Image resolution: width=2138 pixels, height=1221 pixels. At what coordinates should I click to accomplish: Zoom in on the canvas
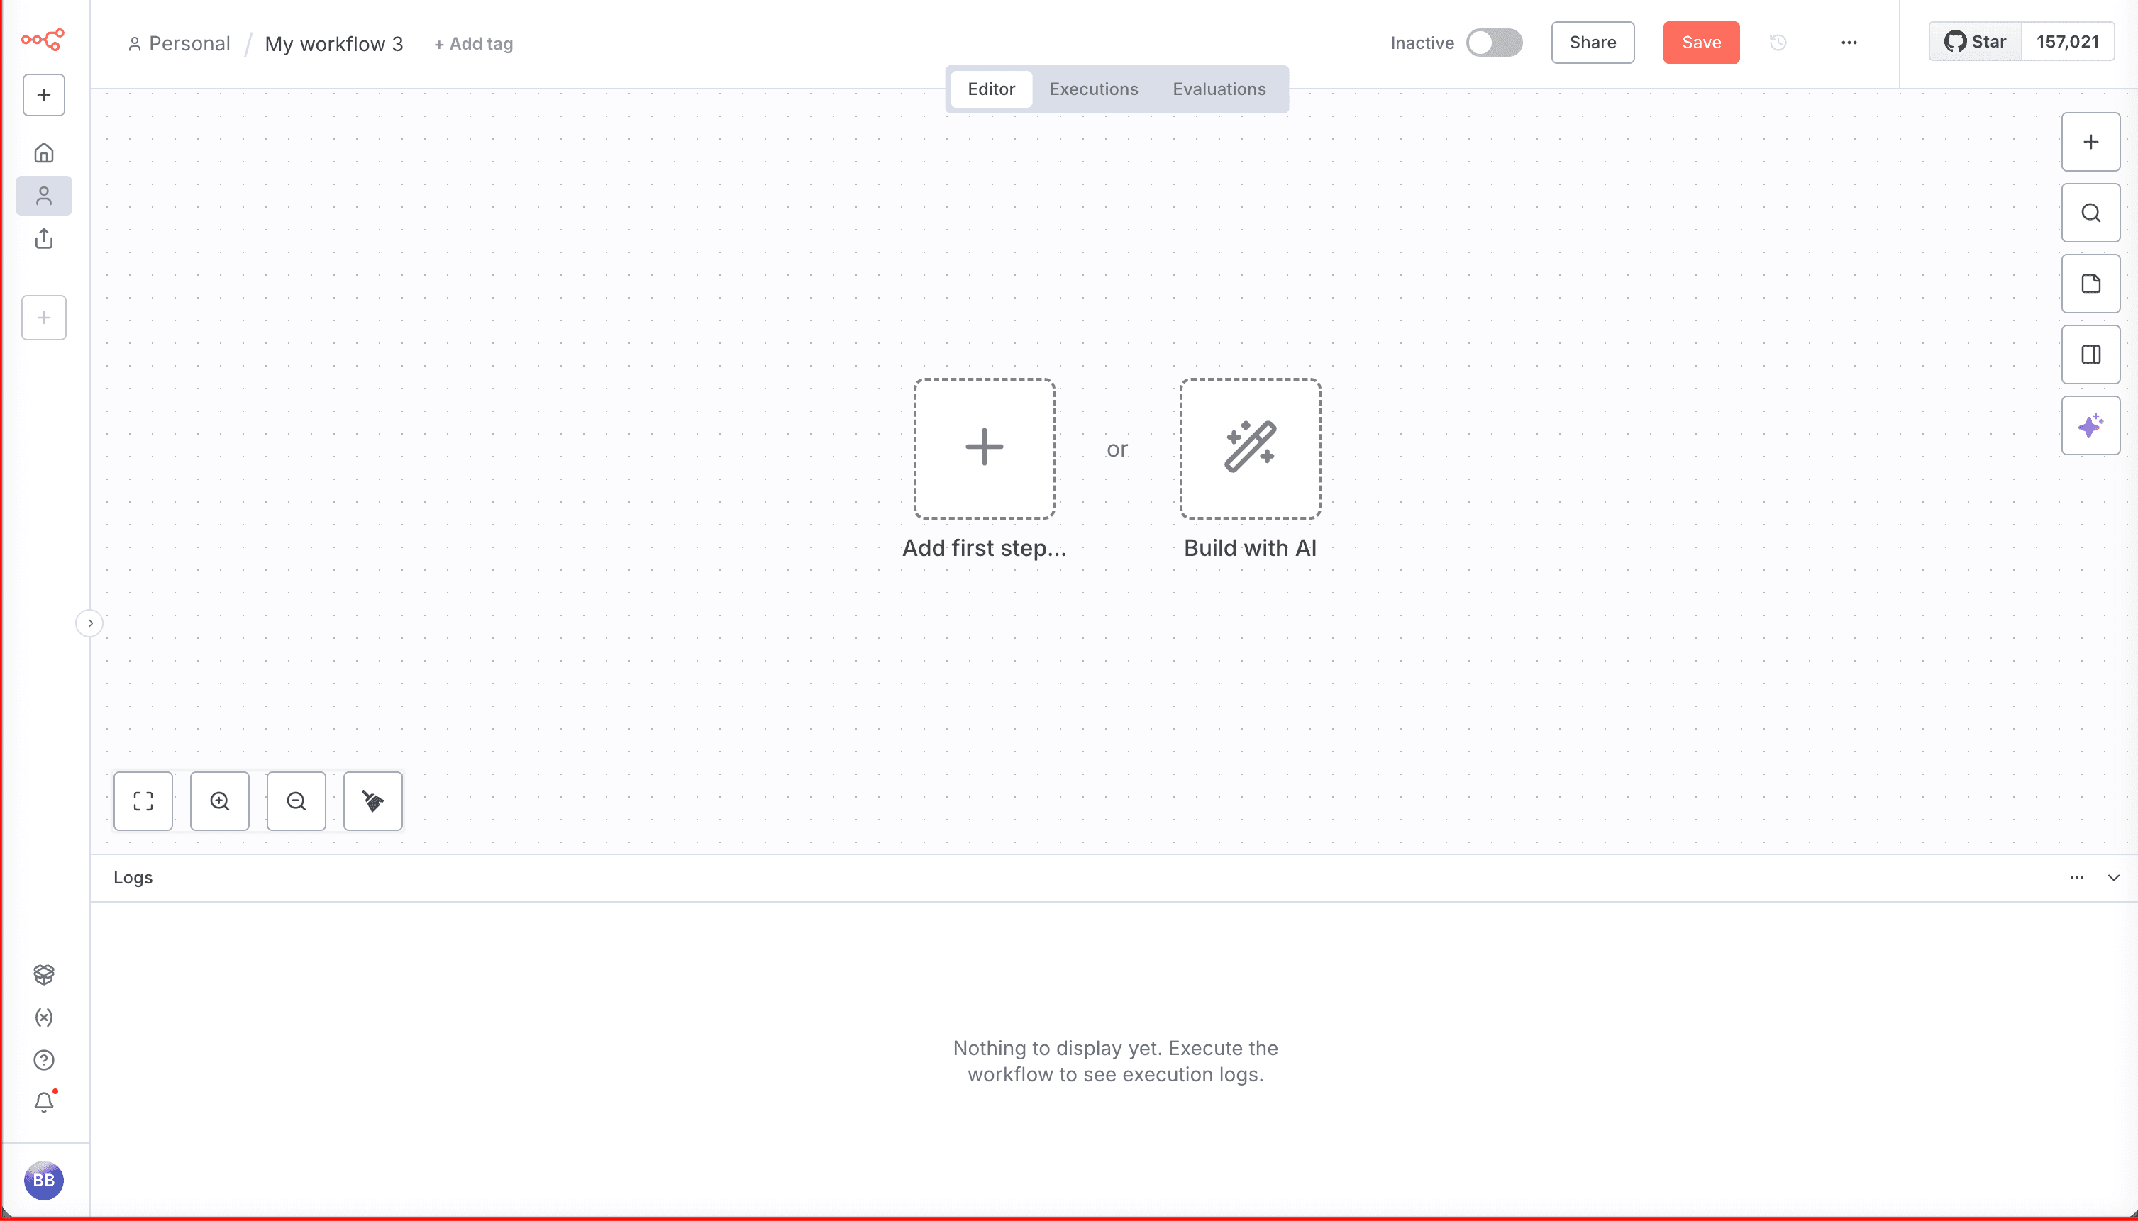click(220, 801)
